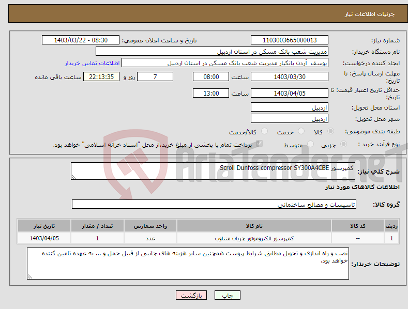Click the buyer organization name field
The image size is (408, 309).
[212, 52]
